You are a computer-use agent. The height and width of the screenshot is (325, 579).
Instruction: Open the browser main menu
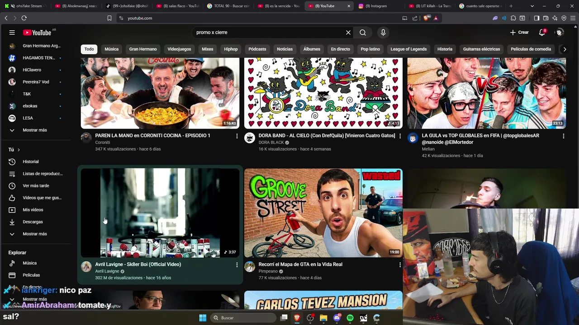(573, 18)
